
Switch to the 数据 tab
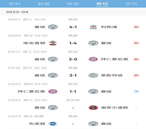click(x=44, y=4)
